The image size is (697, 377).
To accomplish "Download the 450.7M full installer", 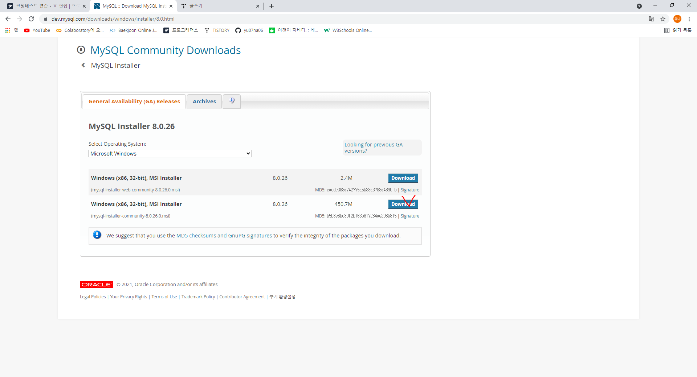I will tap(403, 204).
